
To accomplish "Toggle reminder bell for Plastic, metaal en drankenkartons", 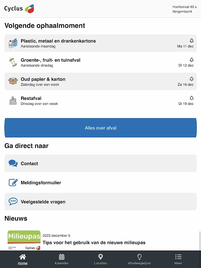I will click(192, 41).
